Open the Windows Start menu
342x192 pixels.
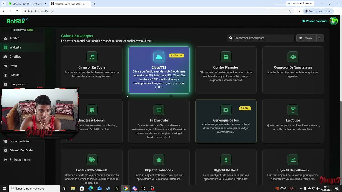4,189
